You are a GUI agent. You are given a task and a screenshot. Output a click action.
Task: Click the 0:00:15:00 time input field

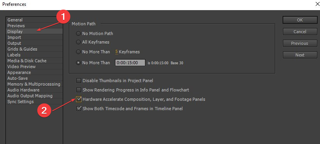tap(130, 63)
